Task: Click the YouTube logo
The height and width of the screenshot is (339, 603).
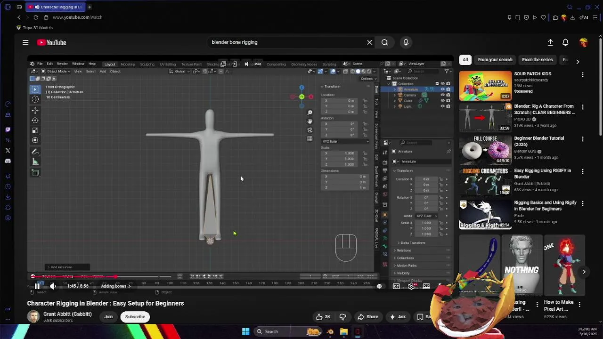Action: [x=52, y=42]
